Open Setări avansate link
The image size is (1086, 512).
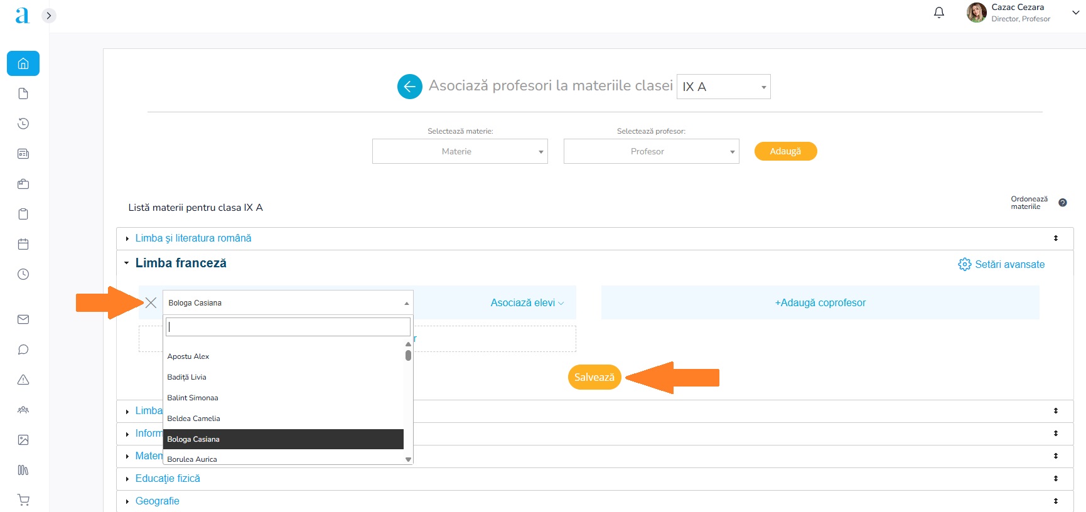[1001, 265]
